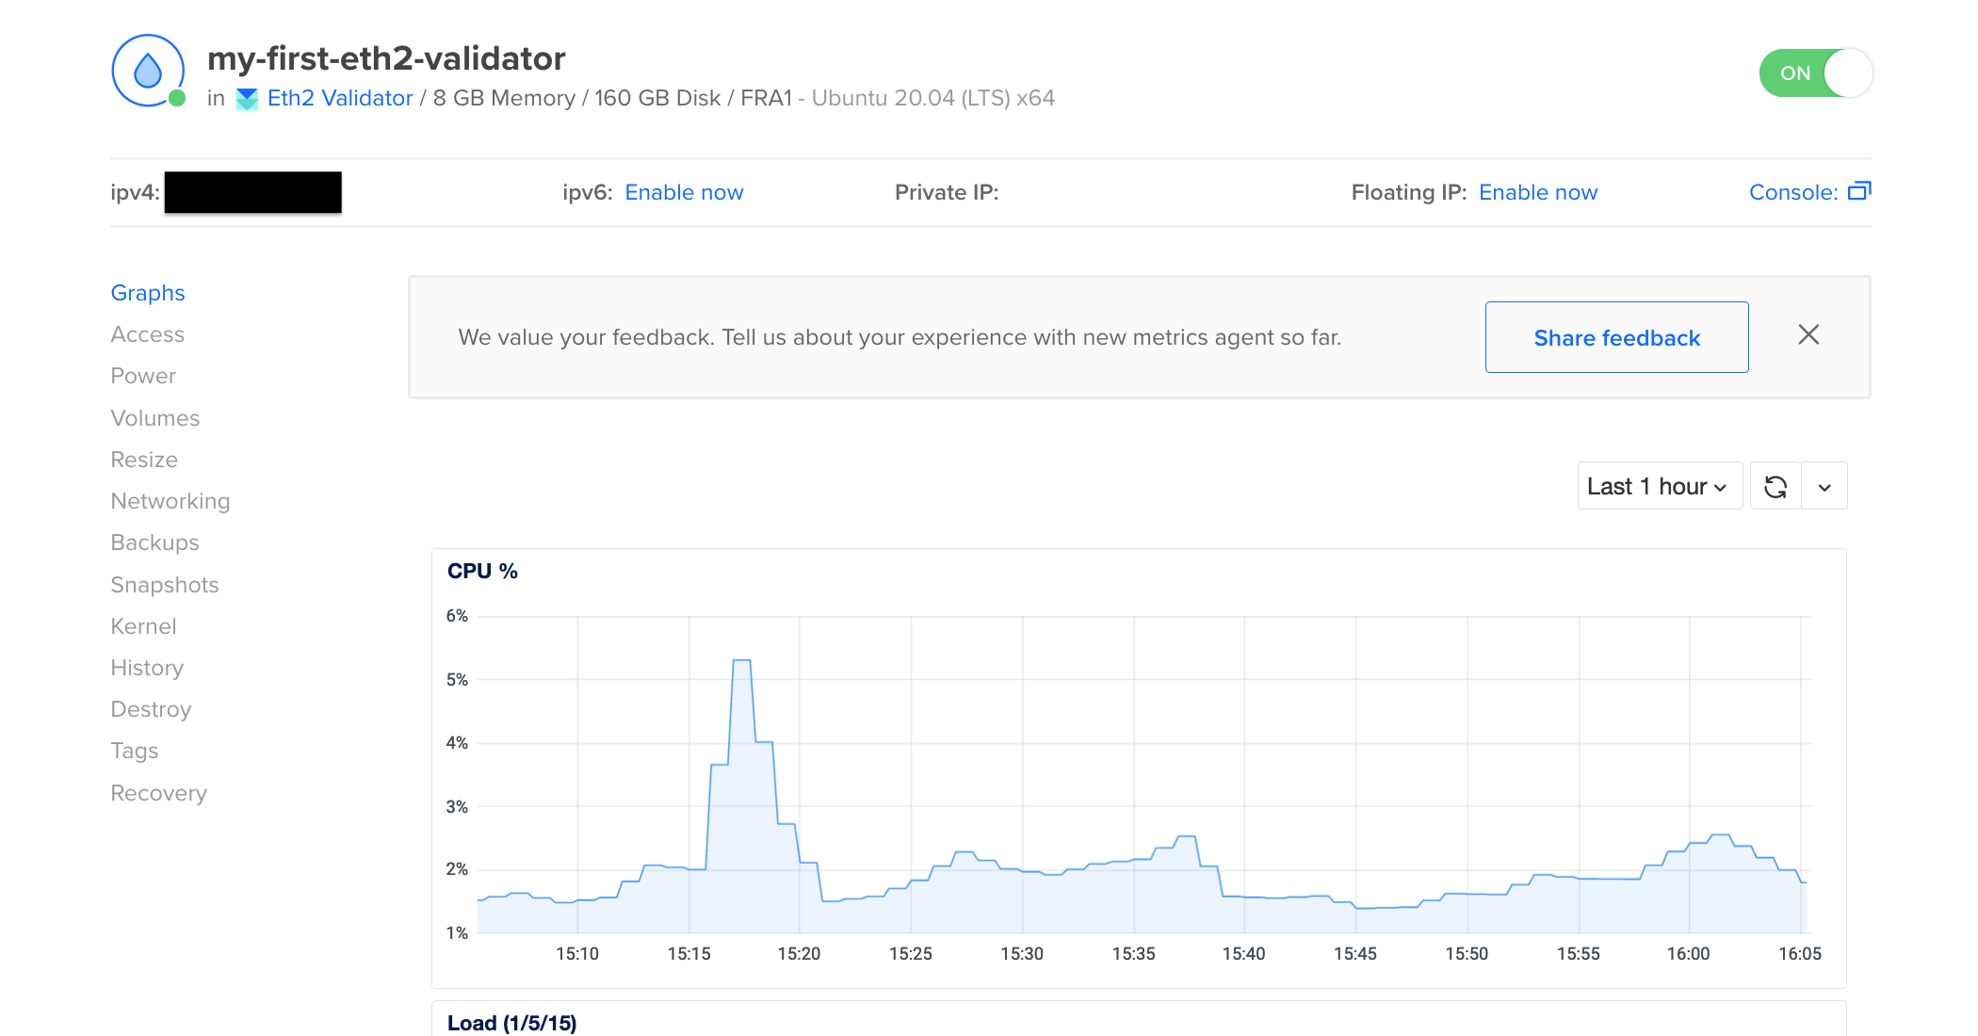The image size is (1978, 1036).
Task: Click the CPU spike peak on graph
Action: (x=742, y=661)
